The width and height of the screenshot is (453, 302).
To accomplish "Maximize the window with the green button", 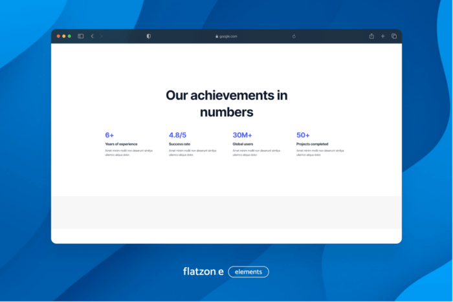I will (69, 36).
